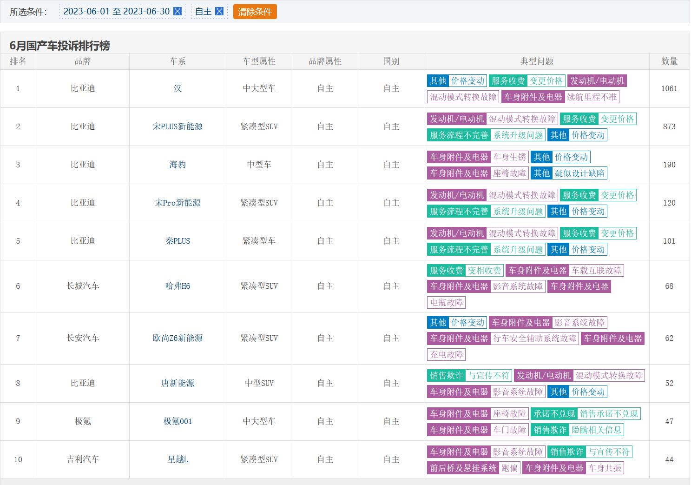Select the 车载互联故障 tag

pyautogui.click(x=596, y=271)
